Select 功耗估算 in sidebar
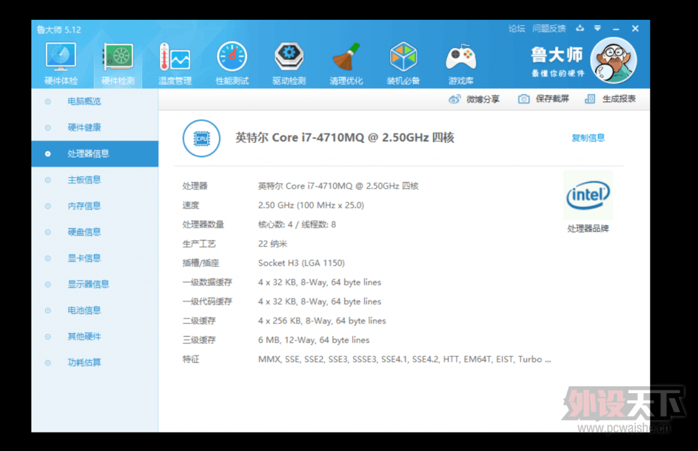Screen dimensions: 698x451 point(95,362)
